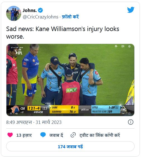146x158 pixels.
Task: Click the blue verified badge beside Johns.
Action: pos(40,10)
